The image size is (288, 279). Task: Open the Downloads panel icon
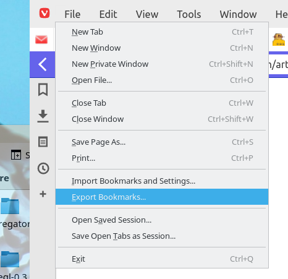pyautogui.click(x=43, y=116)
